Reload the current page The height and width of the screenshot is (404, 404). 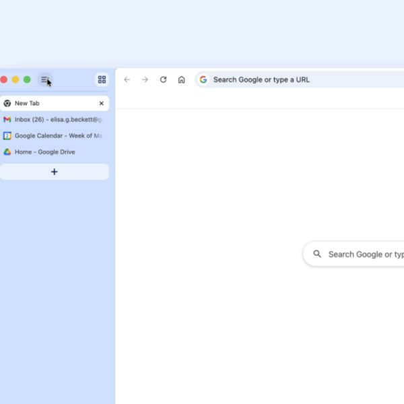(164, 79)
